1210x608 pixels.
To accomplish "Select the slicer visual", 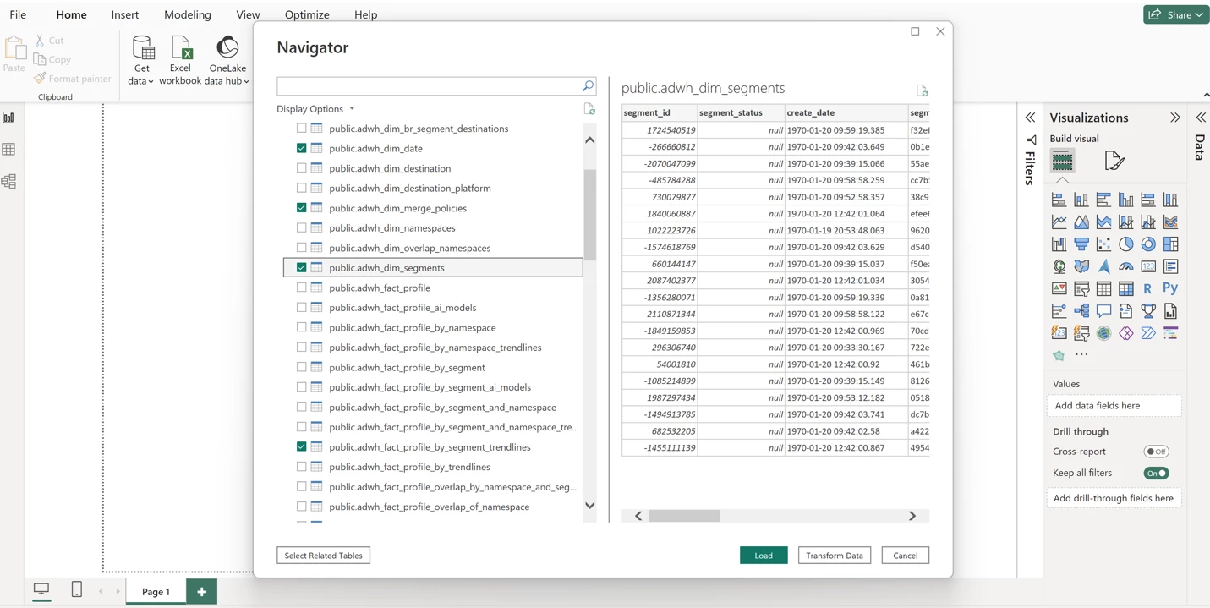I will pyautogui.click(x=1081, y=288).
